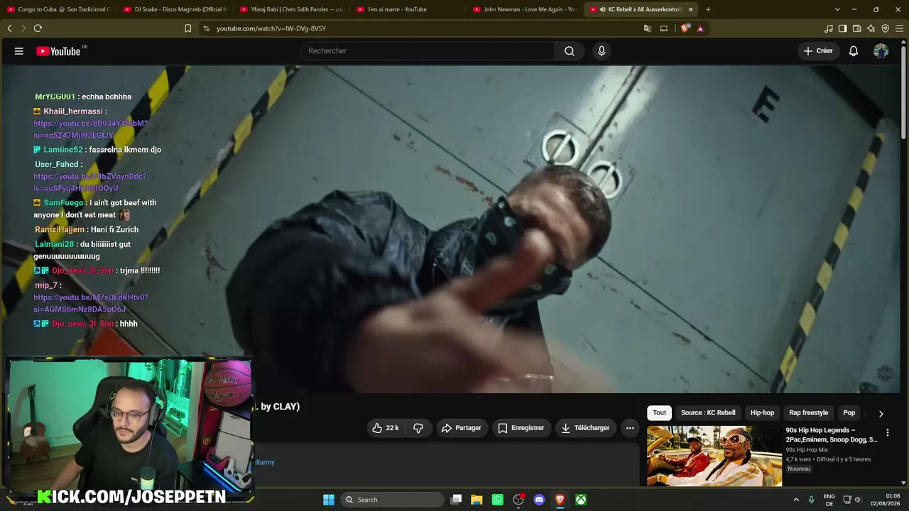Go back to the previous page

pyautogui.click(x=9, y=28)
